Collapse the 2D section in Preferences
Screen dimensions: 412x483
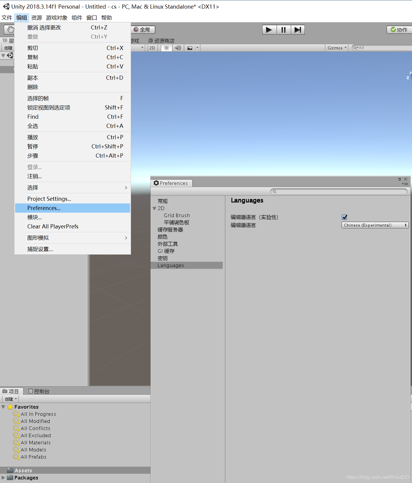click(x=154, y=208)
